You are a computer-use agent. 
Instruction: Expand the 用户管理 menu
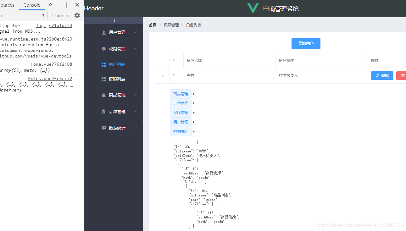(114, 32)
